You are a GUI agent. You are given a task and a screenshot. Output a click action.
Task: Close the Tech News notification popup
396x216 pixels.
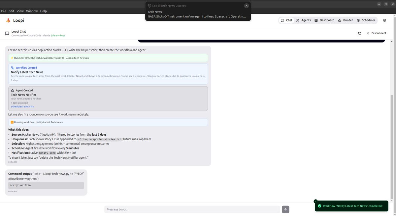tap(246, 6)
